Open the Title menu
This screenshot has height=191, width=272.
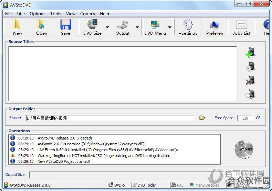coord(20,13)
